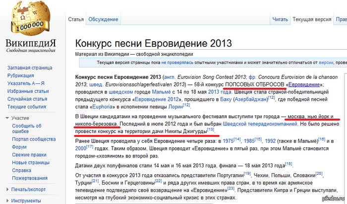Viewport: 347px width, 204px height.
Task: Open Заглавная страница link in sidebar
Action: point(30,68)
